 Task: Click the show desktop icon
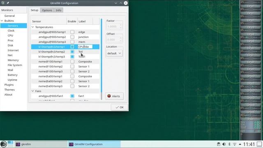[x=259, y=144]
